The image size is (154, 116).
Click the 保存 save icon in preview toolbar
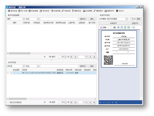point(101,27)
